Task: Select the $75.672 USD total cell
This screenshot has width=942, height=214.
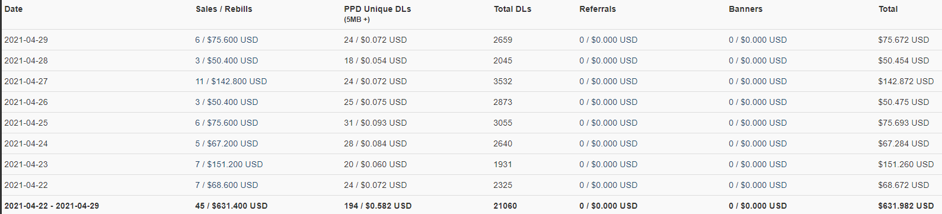Action: (x=903, y=40)
